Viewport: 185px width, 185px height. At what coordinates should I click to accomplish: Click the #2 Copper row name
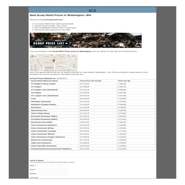click(36, 93)
